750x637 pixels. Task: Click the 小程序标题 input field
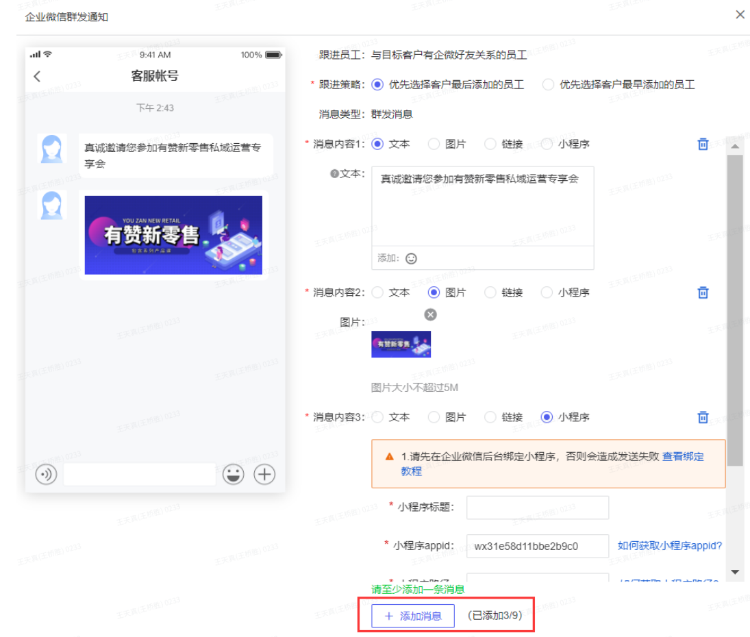coord(538,508)
